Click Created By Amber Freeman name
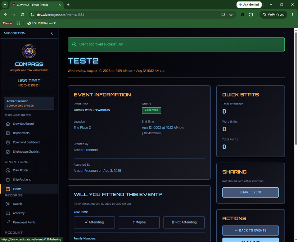 point(86,150)
